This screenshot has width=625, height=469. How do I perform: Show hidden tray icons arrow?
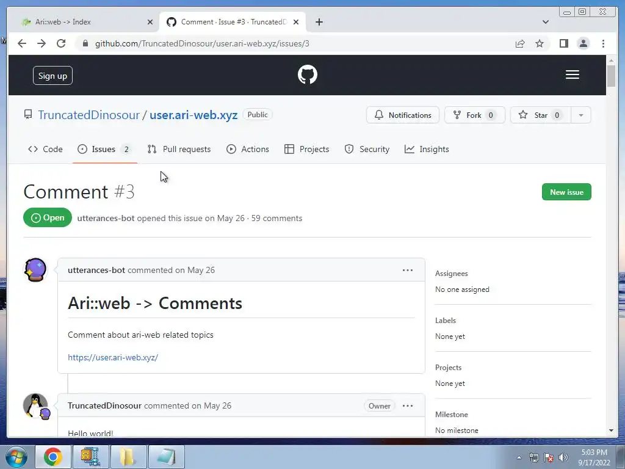(519, 457)
